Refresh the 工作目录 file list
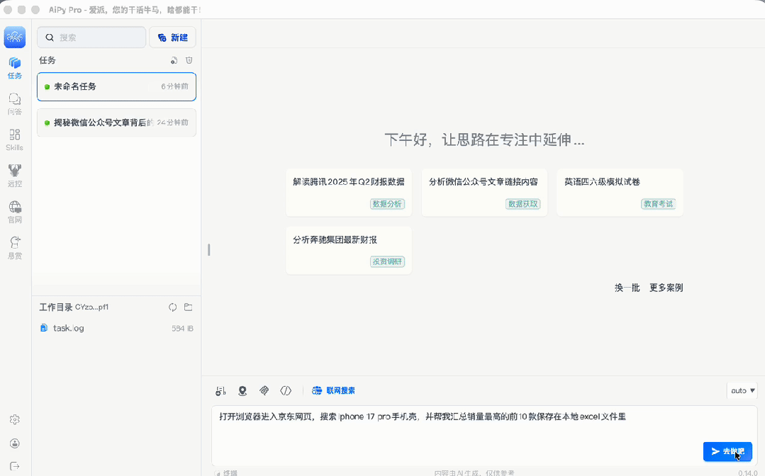Image resolution: width=765 pixels, height=476 pixels. [173, 307]
